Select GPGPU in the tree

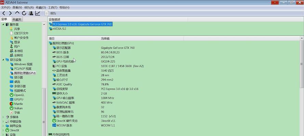pyautogui.click(x=18, y=99)
